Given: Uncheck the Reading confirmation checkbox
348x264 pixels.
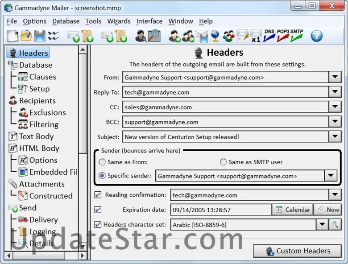Looking at the screenshot, I should pyautogui.click(x=98, y=195).
